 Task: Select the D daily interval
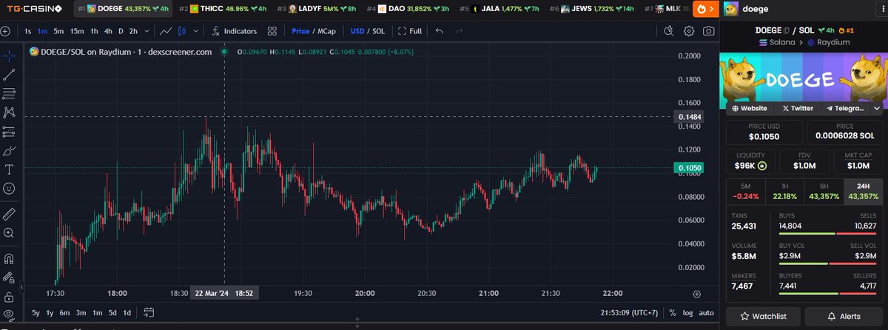tap(121, 31)
